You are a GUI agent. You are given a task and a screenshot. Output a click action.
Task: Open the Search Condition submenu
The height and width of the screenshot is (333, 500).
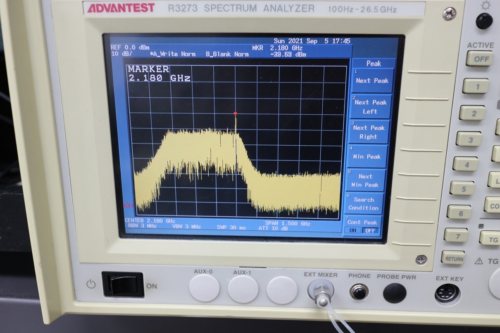tap(364, 203)
